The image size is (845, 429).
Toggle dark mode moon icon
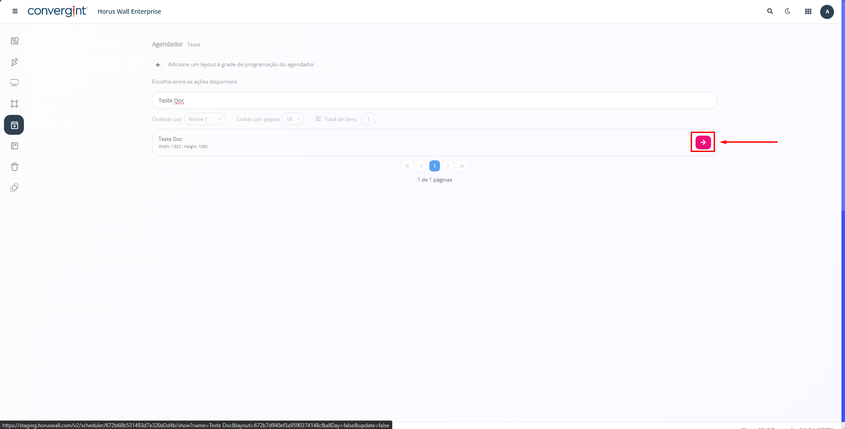coord(788,11)
